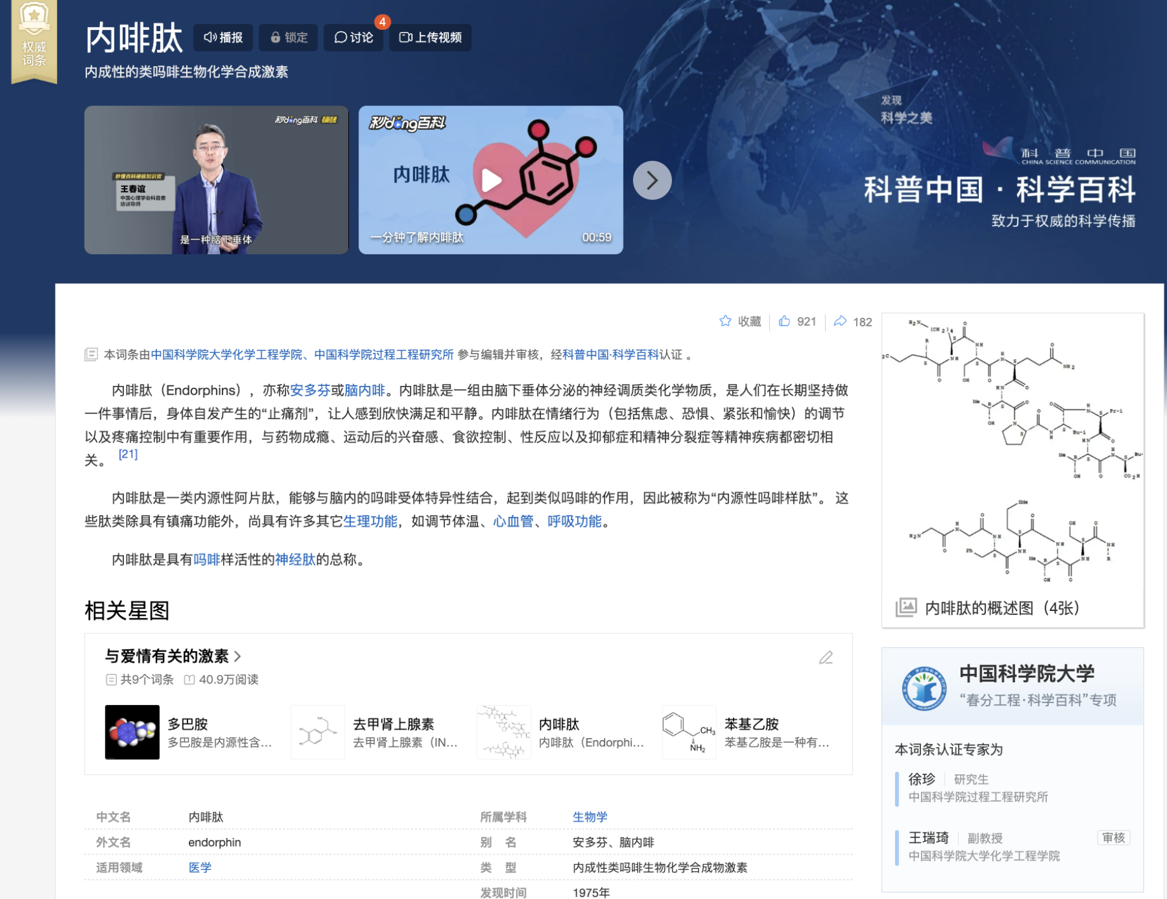Click the 秒懂百科 logo on second video
Viewport: 1167px width, 899px height.
407,123
